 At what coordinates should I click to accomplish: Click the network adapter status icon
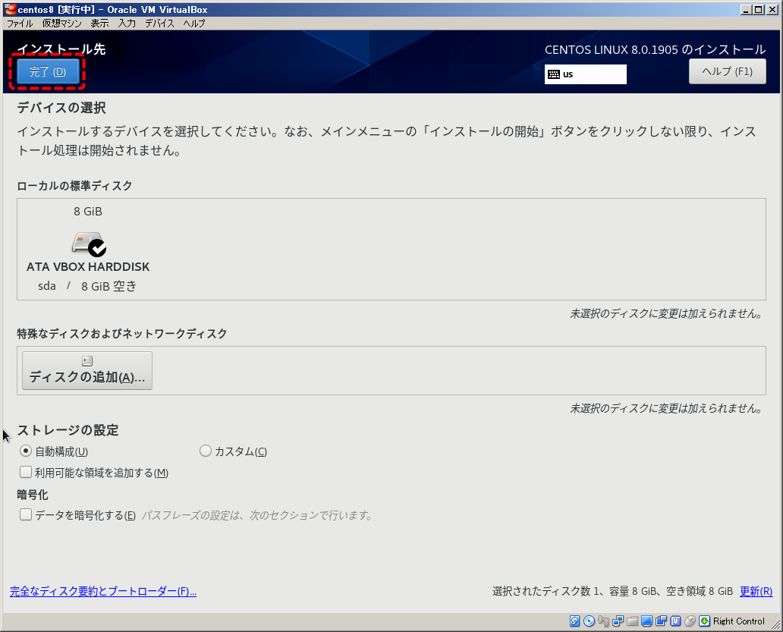pyautogui.click(x=618, y=621)
